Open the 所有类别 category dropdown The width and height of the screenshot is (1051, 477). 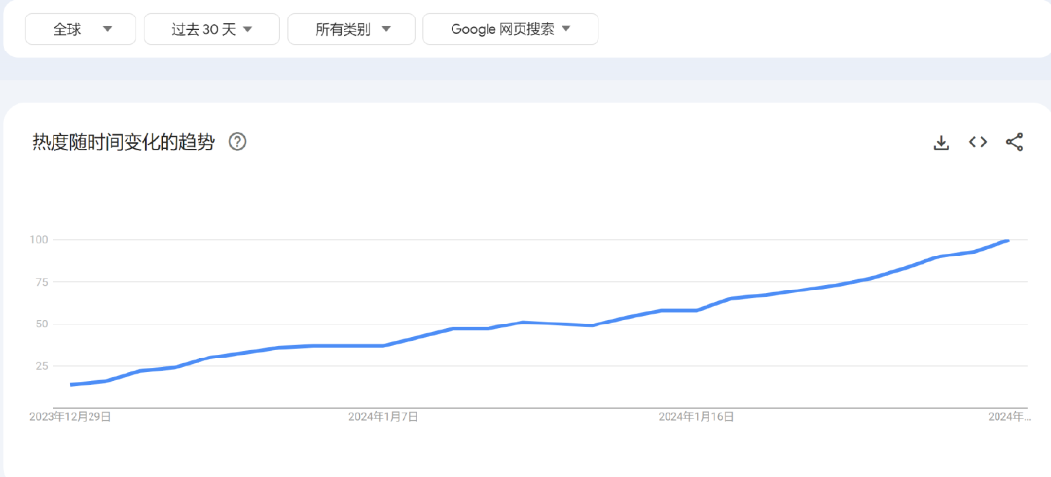[351, 29]
